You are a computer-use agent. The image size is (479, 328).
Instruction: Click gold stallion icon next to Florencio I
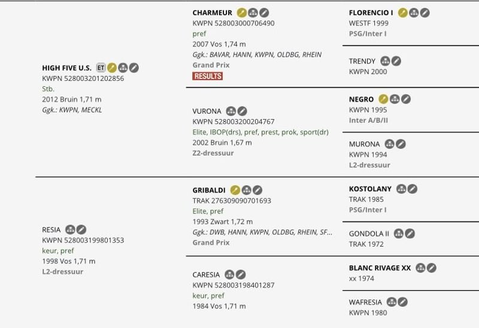coord(403,13)
